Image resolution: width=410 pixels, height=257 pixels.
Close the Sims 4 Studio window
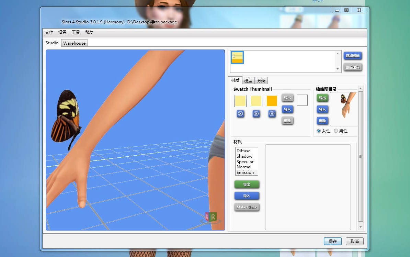point(359,10)
